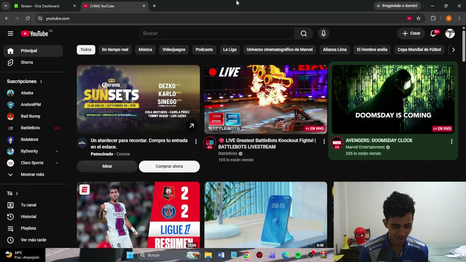The height and width of the screenshot is (262, 466).
Task: Filter by Alianza Lima chip
Action: [335, 49]
